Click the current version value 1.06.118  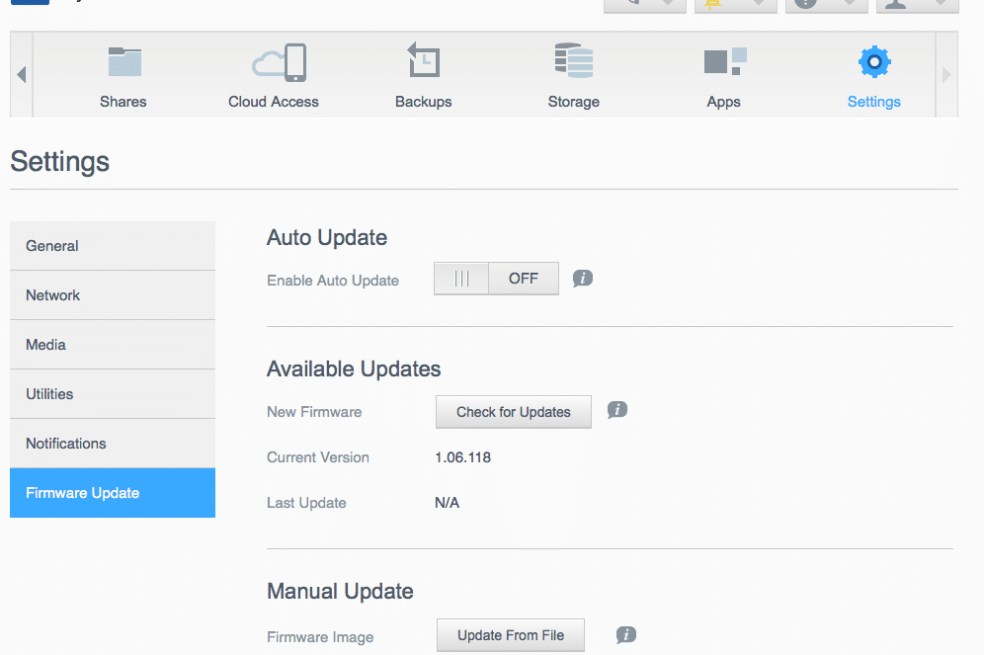click(463, 457)
